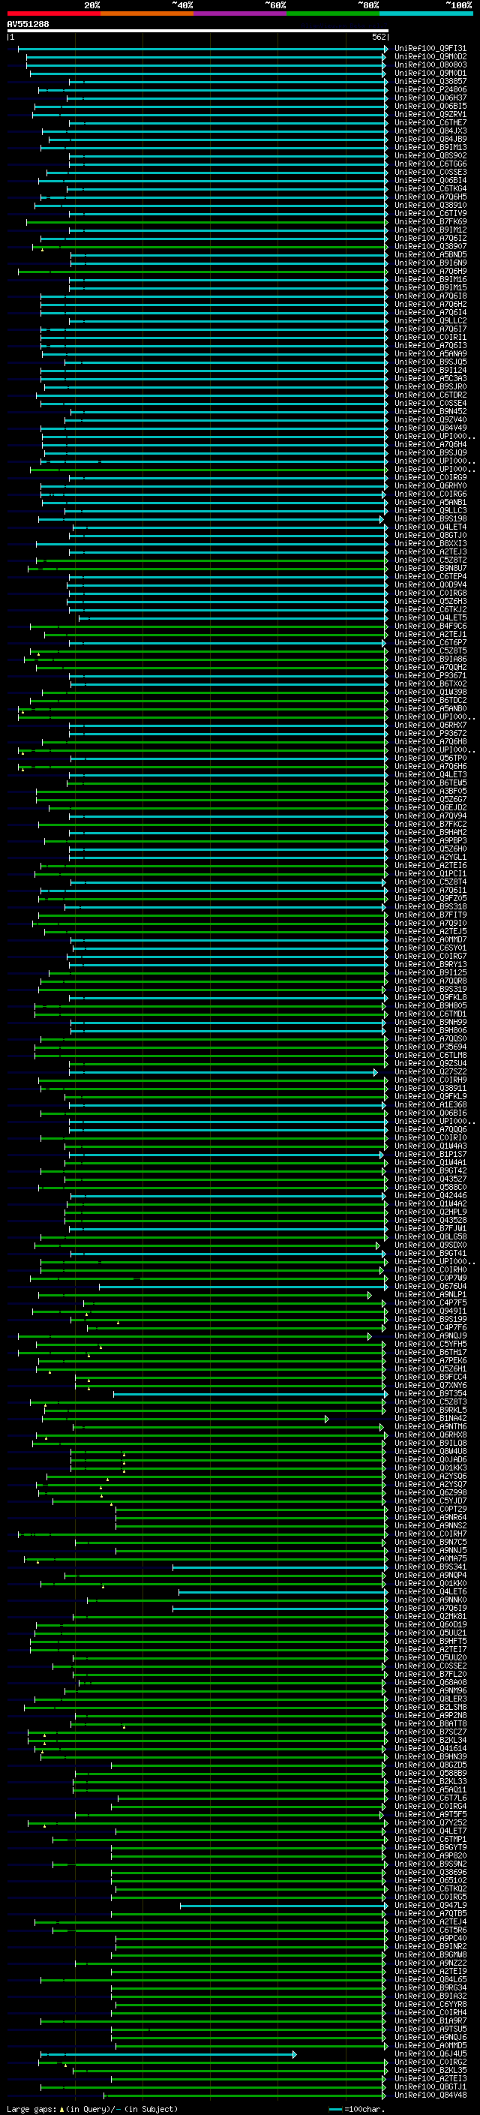Select the UniRef100_Q4LET7 label
This screenshot has height=2115, width=480.
point(430,1831)
